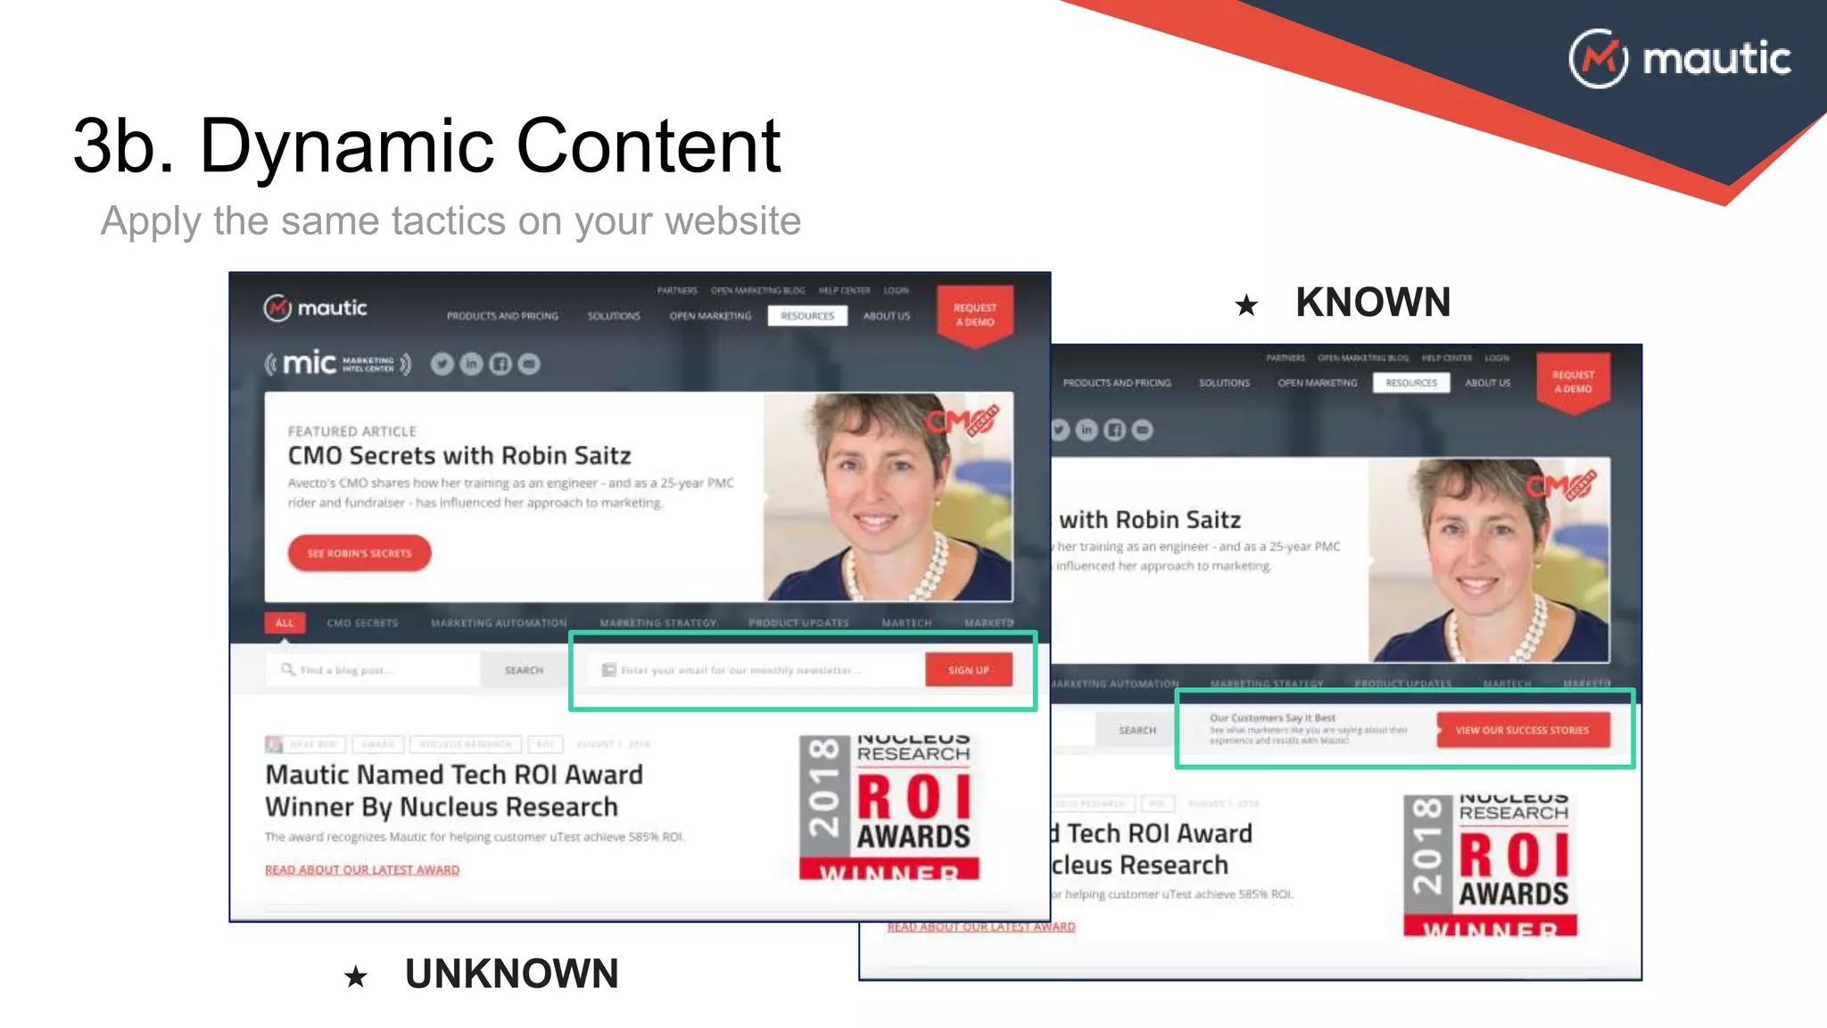Select Product Updates tab in the Known screenshot
The width and height of the screenshot is (1827, 1028).
pyautogui.click(x=1403, y=684)
